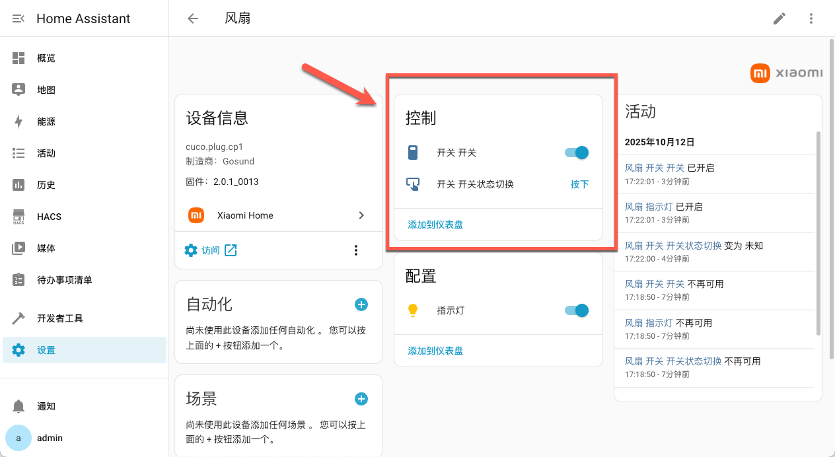The image size is (835, 457).
Task: Toggle the 开关 switch in 控制 card
Action: [575, 153]
